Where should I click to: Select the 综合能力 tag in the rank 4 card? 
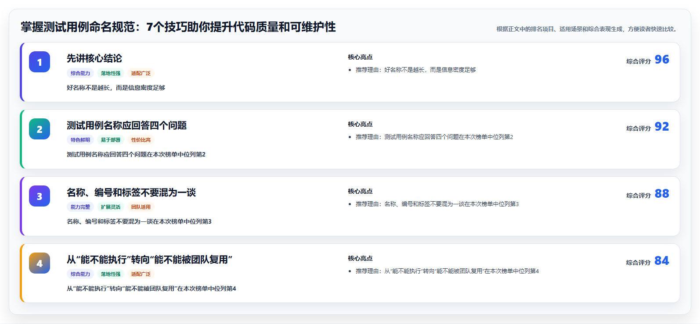point(80,274)
